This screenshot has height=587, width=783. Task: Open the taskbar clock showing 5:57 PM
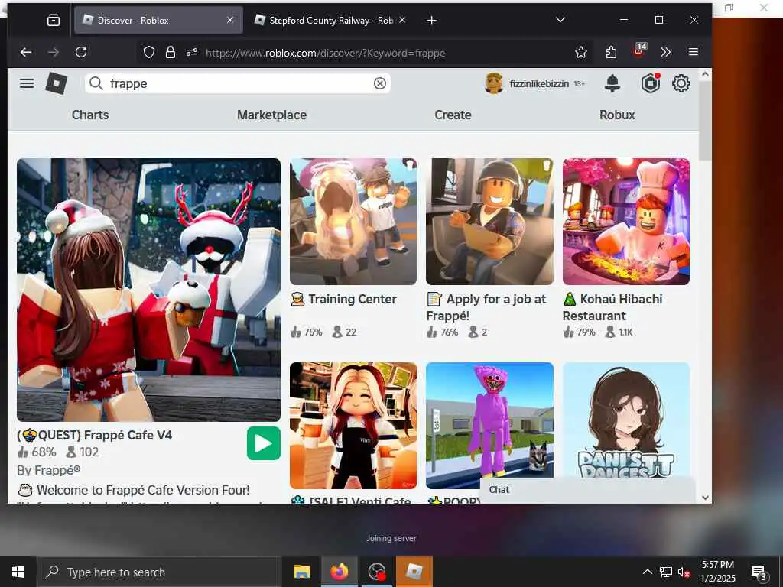coord(717,572)
